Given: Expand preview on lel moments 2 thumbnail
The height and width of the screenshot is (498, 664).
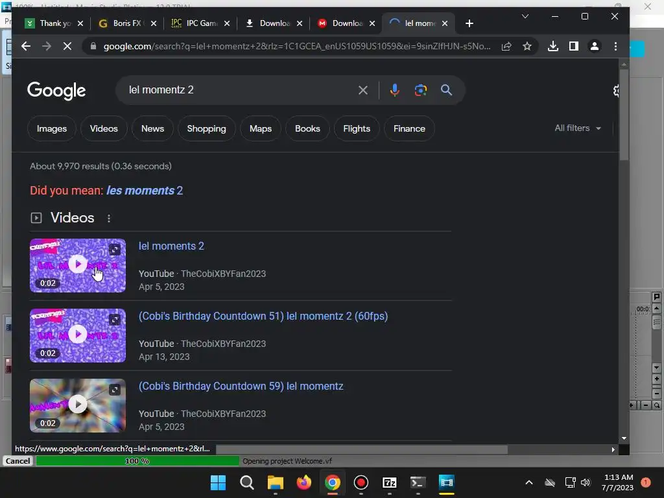Looking at the screenshot, I should (115, 250).
